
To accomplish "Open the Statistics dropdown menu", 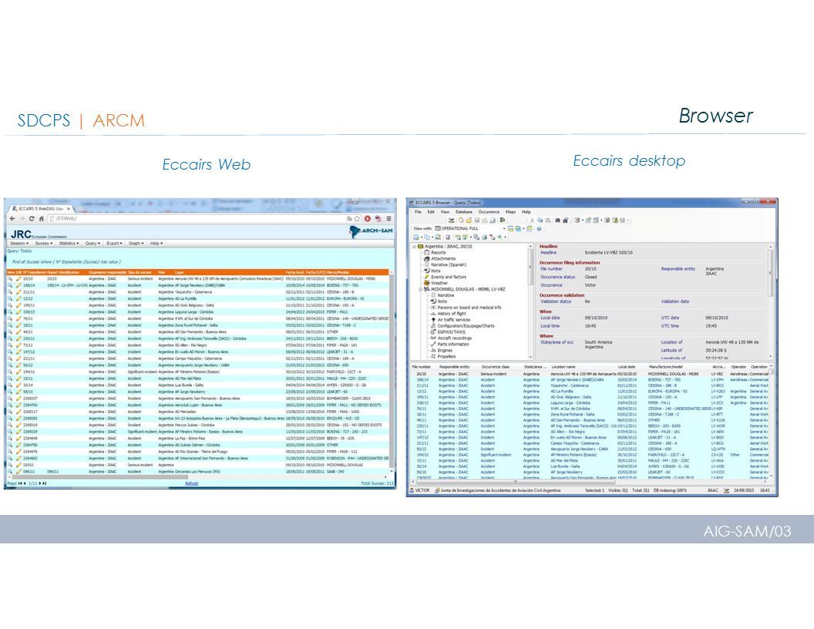I will pyautogui.click(x=69, y=243).
